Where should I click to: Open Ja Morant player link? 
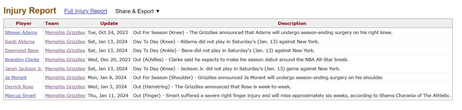(16, 78)
